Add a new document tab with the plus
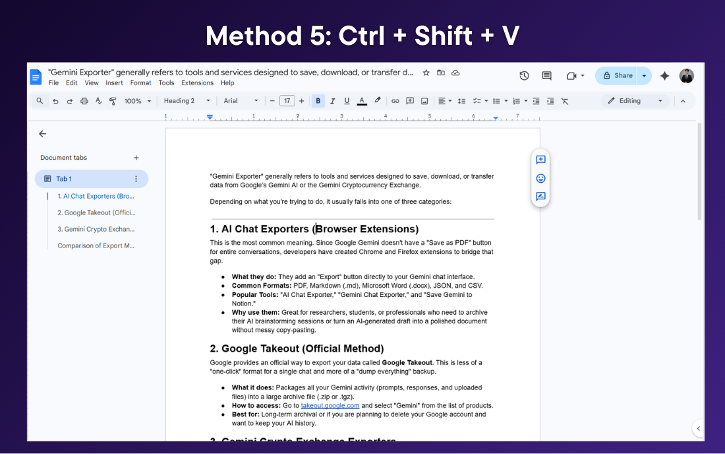 pyautogui.click(x=136, y=158)
